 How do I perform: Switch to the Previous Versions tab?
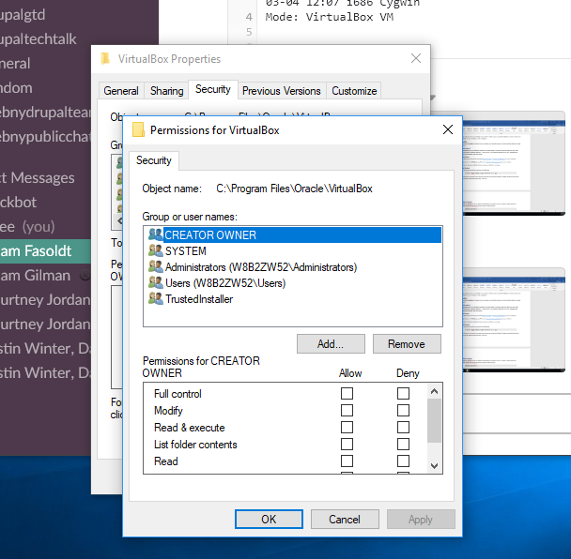[281, 91]
